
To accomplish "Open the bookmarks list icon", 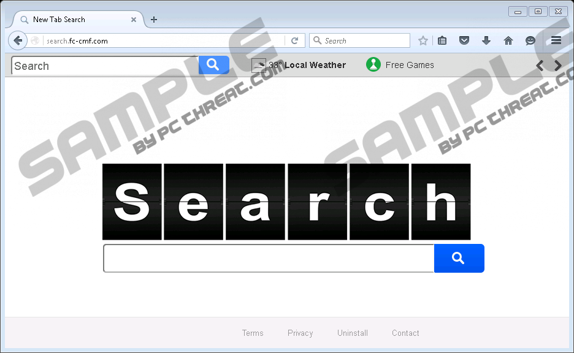I will [442, 40].
